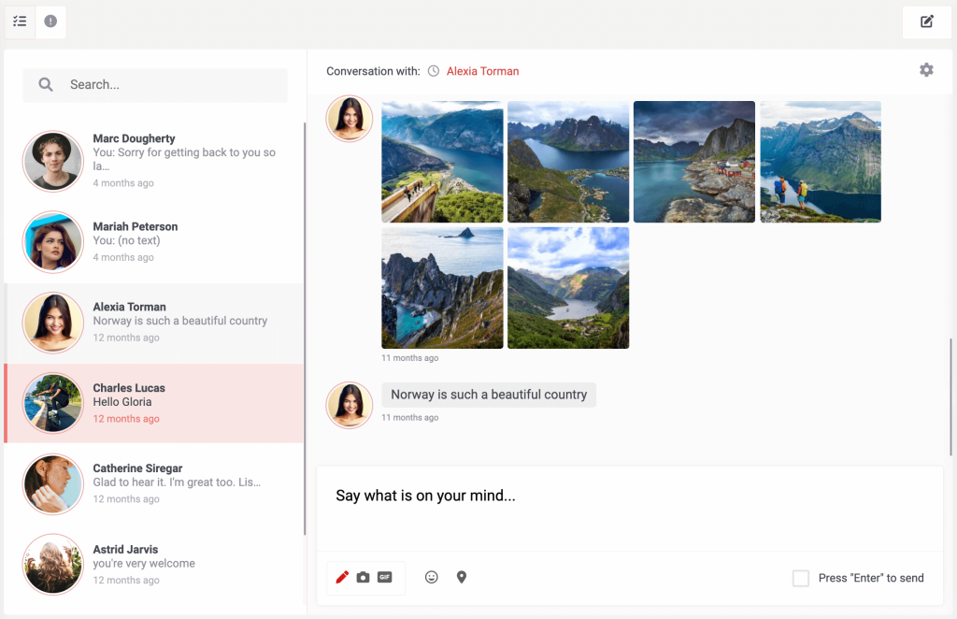Click Marc Dougherty's avatar
Image resolution: width=957 pixels, height=619 pixels.
(x=53, y=161)
